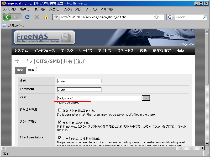The image size is (210, 157).
Task: Click the Comment input field
Action: coord(79,90)
